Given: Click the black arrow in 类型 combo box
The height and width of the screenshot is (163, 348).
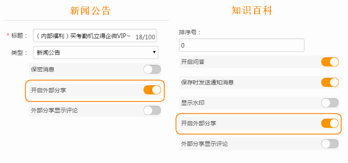Looking at the screenshot, I should (x=154, y=52).
